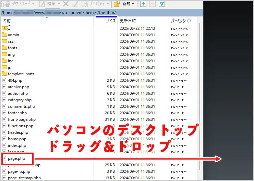This screenshot has height=181, width=254.
Task: Click the 13 KB size cell
Action: [110, 178]
